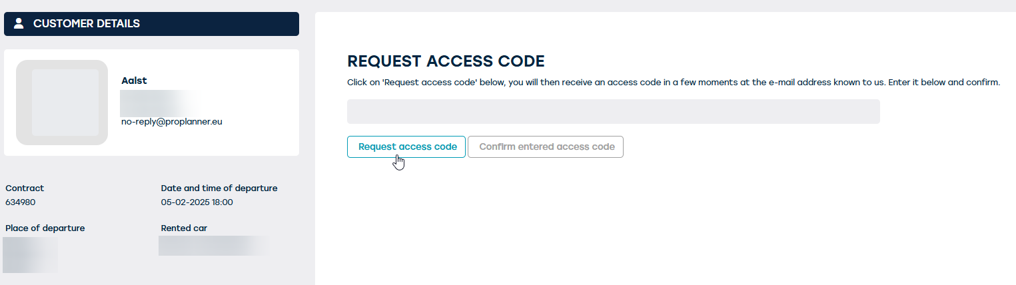Click the Place of departure label
This screenshot has width=1016, height=285.
[x=45, y=228]
